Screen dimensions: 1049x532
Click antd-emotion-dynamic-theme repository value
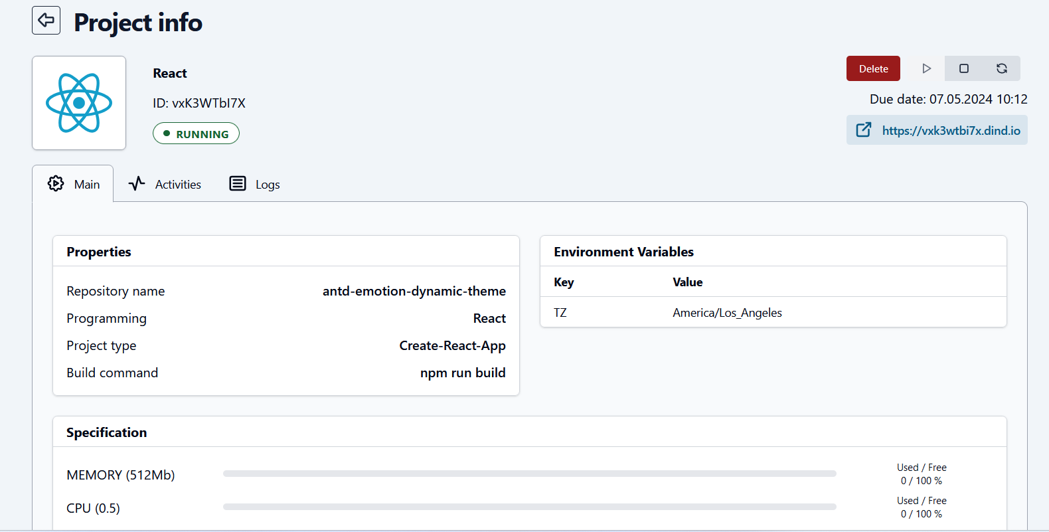click(414, 291)
